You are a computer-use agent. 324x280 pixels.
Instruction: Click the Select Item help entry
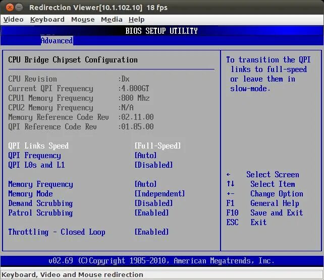273,184
